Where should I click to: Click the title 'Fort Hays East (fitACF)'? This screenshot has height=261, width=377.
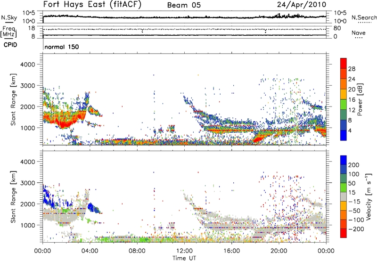[x=92, y=4]
